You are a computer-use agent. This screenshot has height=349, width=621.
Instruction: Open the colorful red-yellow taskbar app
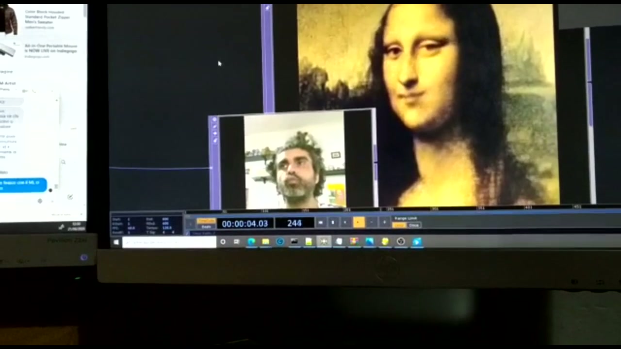pyautogui.click(x=354, y=241)
